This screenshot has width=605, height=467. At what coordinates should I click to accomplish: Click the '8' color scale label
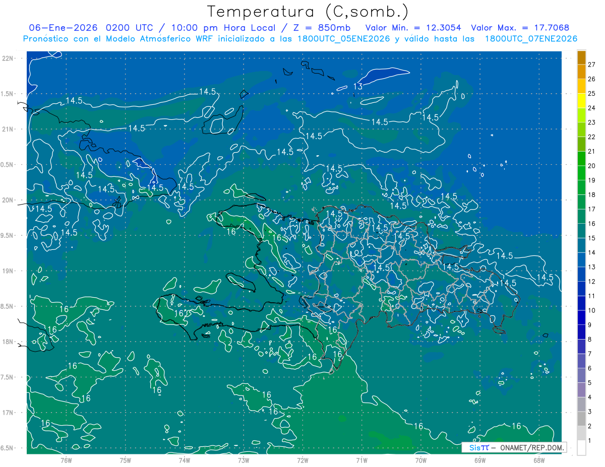coord(590,339)
